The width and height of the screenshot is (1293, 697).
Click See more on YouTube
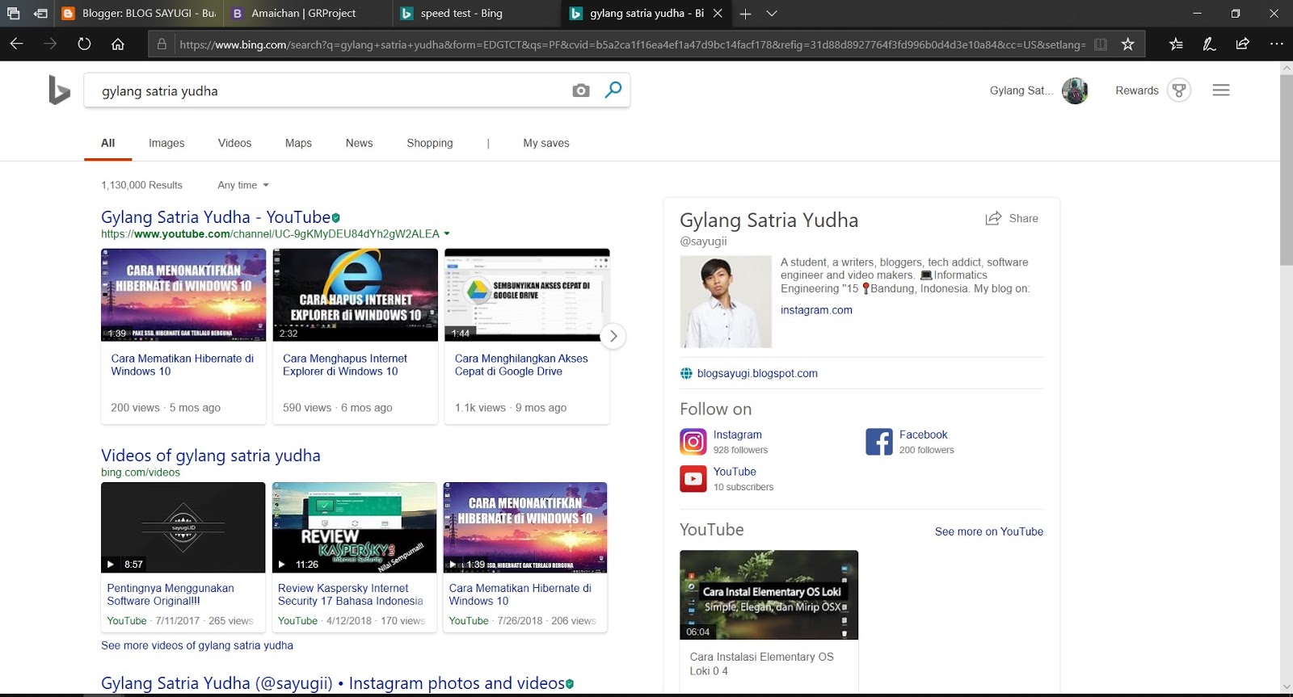tap(989, 531)
